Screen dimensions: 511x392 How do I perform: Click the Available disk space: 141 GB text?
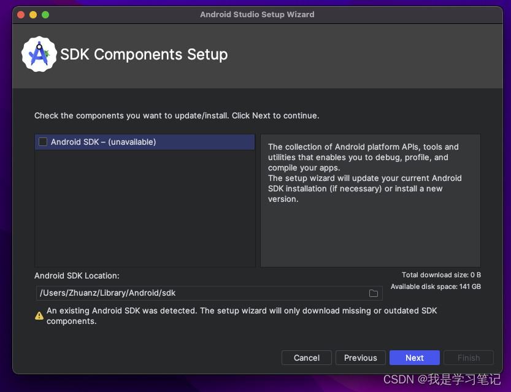(x=436, y=286)
